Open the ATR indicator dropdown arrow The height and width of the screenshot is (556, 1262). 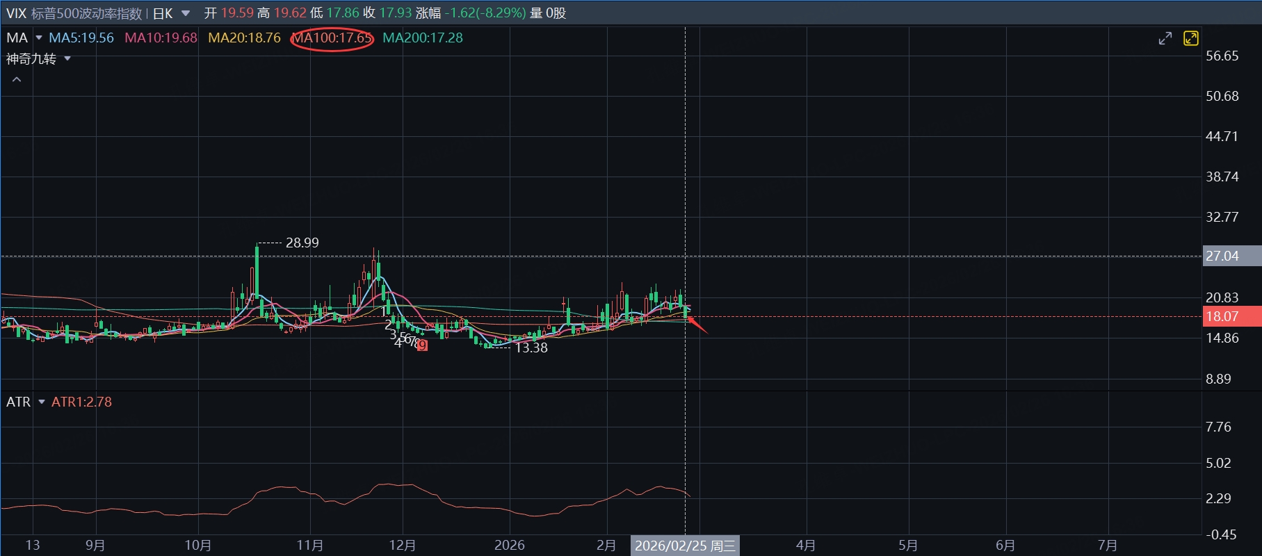pyautogui.click(x=42, y=402)
